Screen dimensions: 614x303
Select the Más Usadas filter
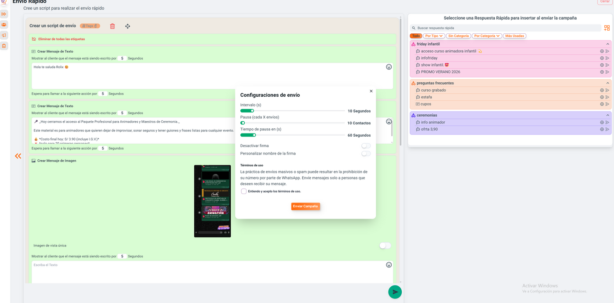coord(514,36)
